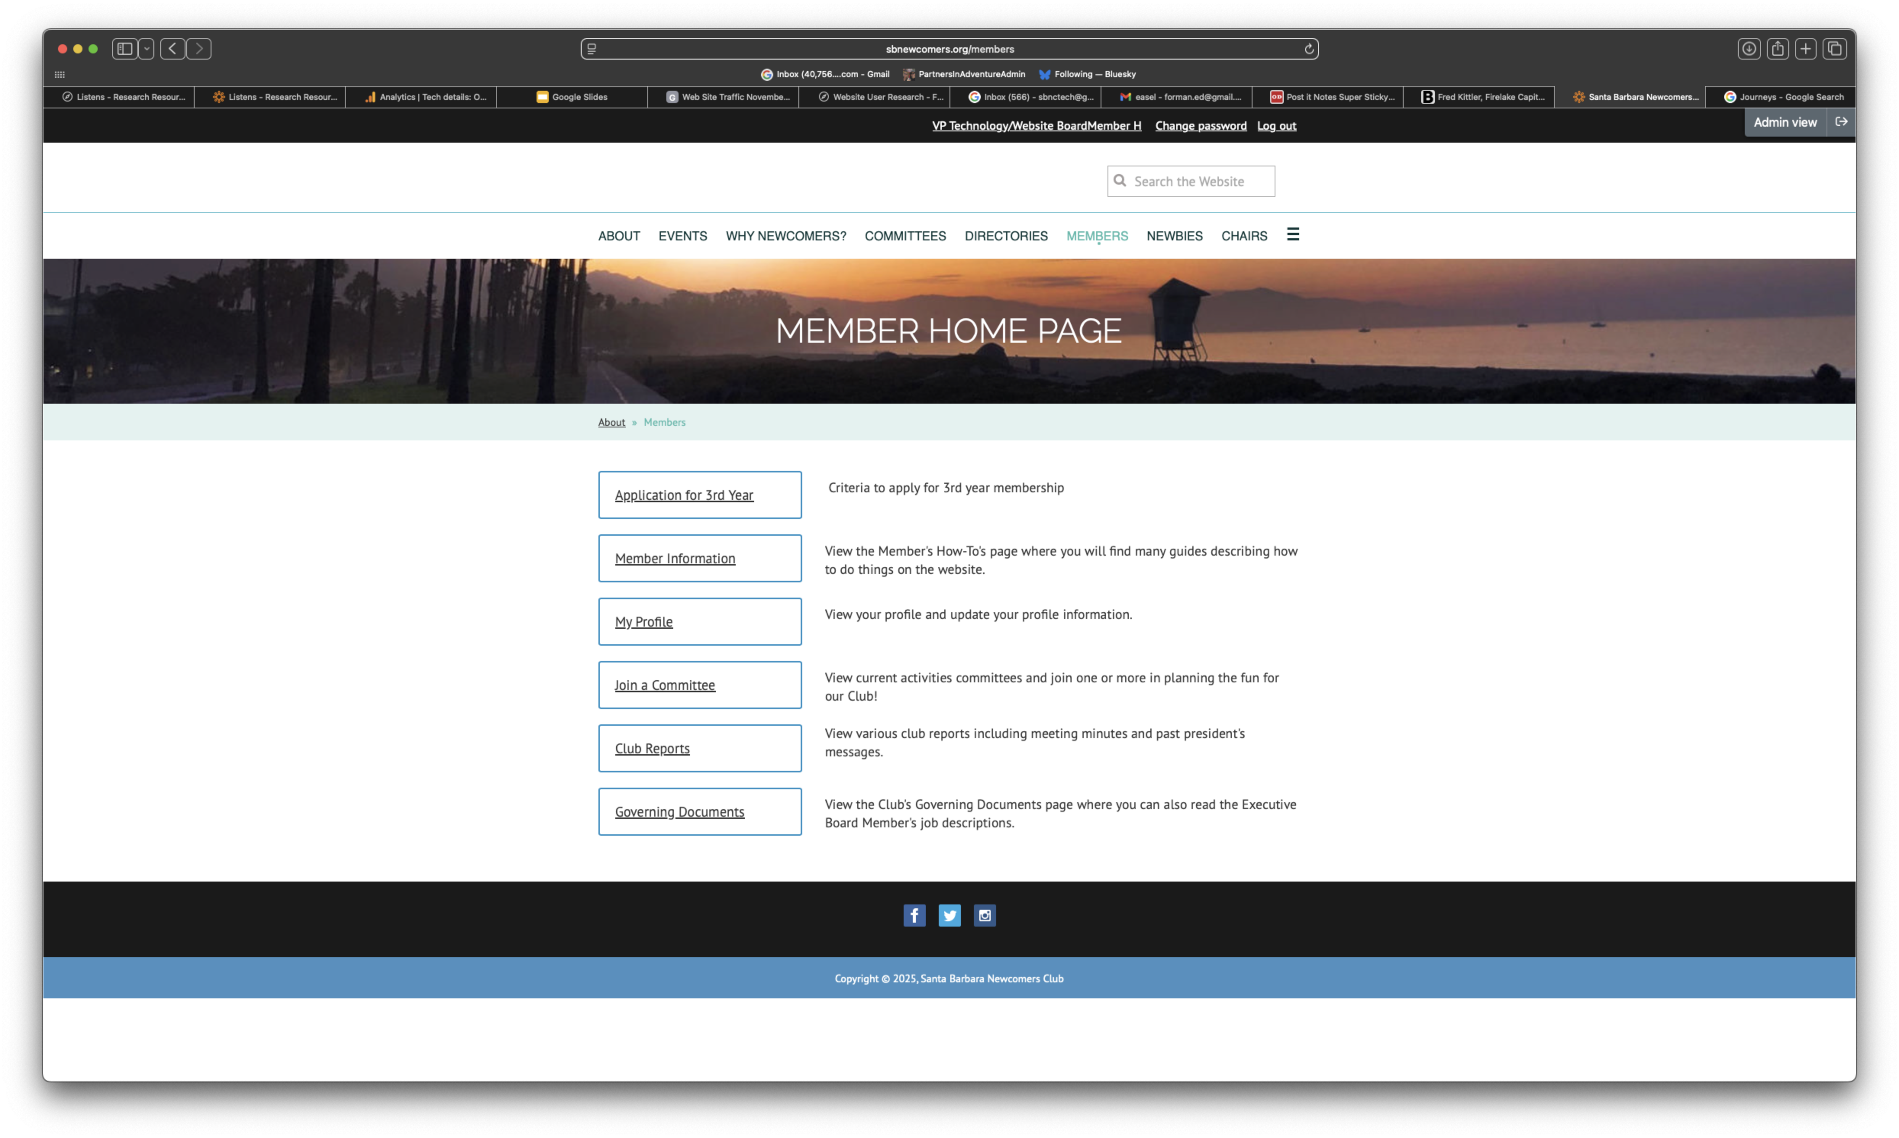Image resolution: width=1899 pixels, height=1138 pixels.
Task: Open the sidebar chevron dropdown
Action: [x=147, y=48]
